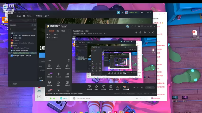Viewport: 202px width, 113px height.
Task: Switch to the first scene tab (red)
Action: pyautogui.click(x=52, y=31)
